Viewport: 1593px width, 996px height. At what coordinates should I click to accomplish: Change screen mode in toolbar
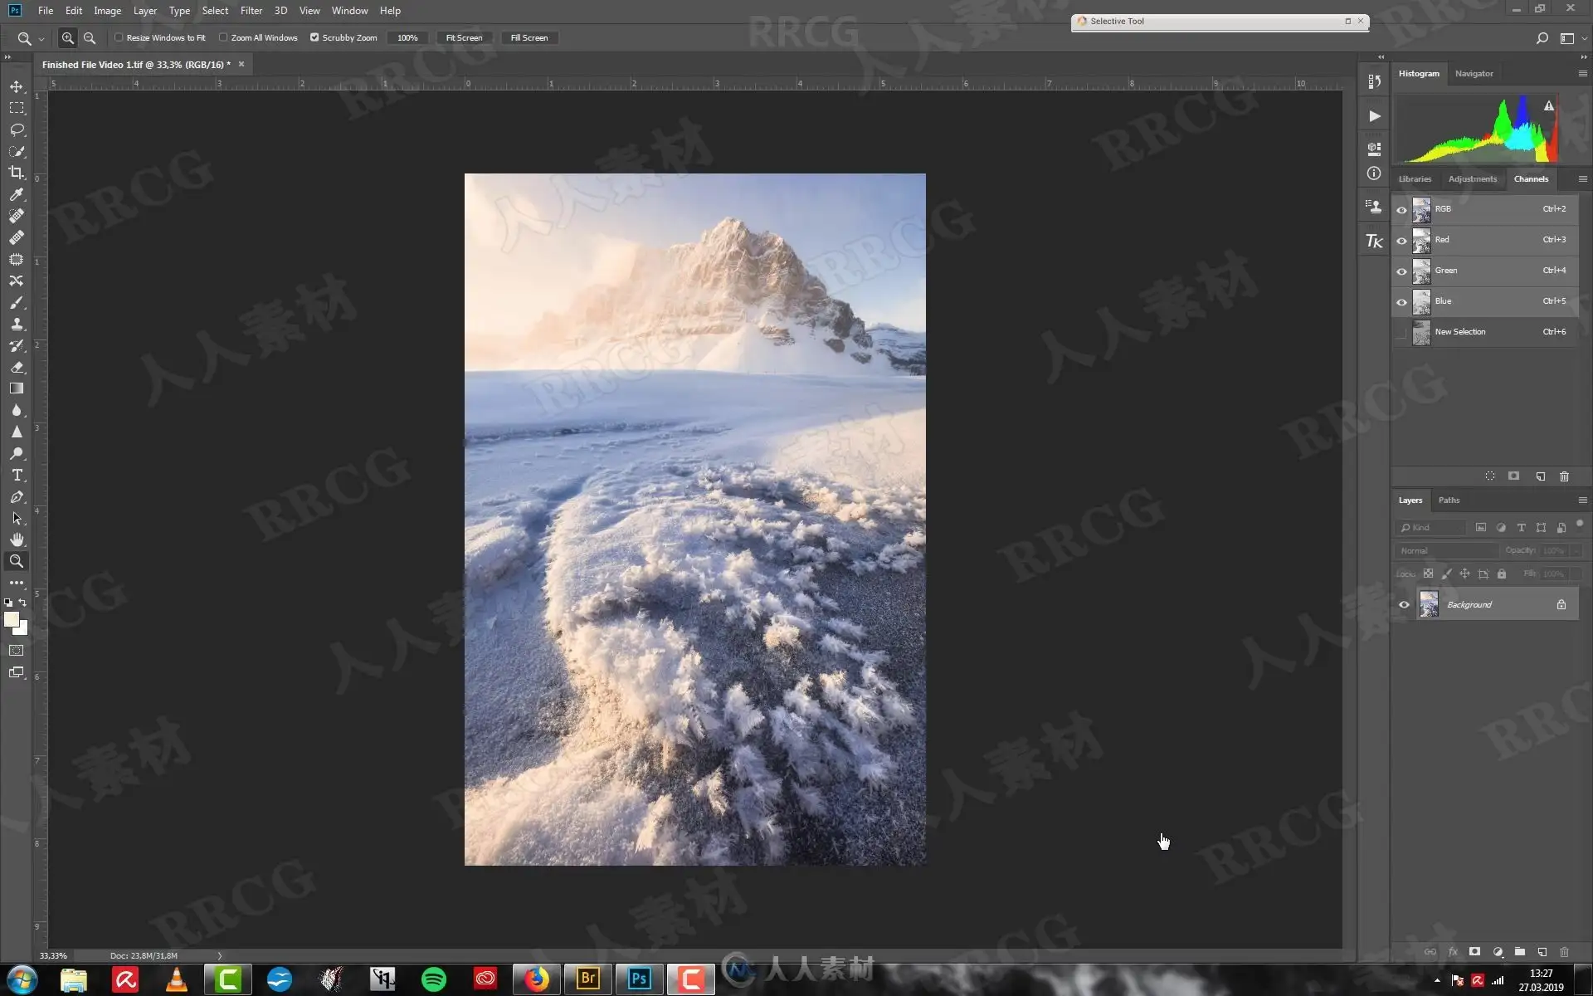tap(17, 672)
